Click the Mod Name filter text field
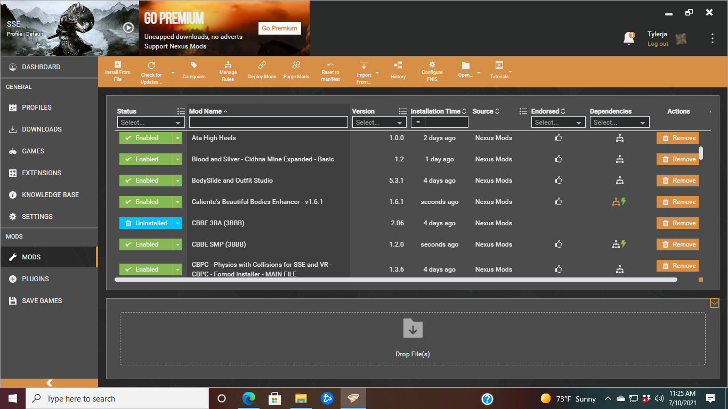The width and height of the screenshot is (728, 409). (269, 122)
